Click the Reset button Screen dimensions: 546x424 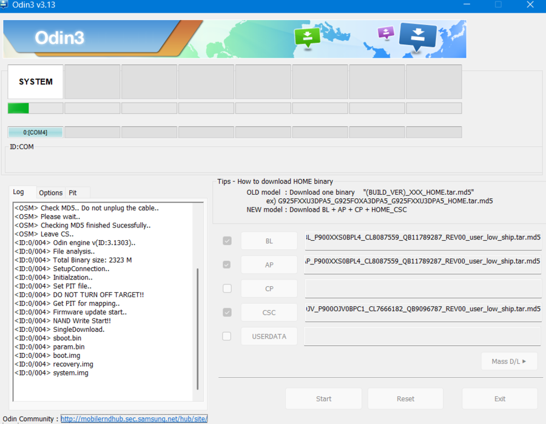405,399
